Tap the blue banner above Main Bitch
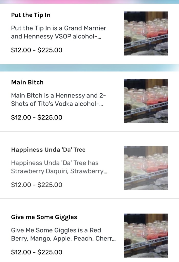Viewport: 179px width, 262px height. tap(89, 68)
